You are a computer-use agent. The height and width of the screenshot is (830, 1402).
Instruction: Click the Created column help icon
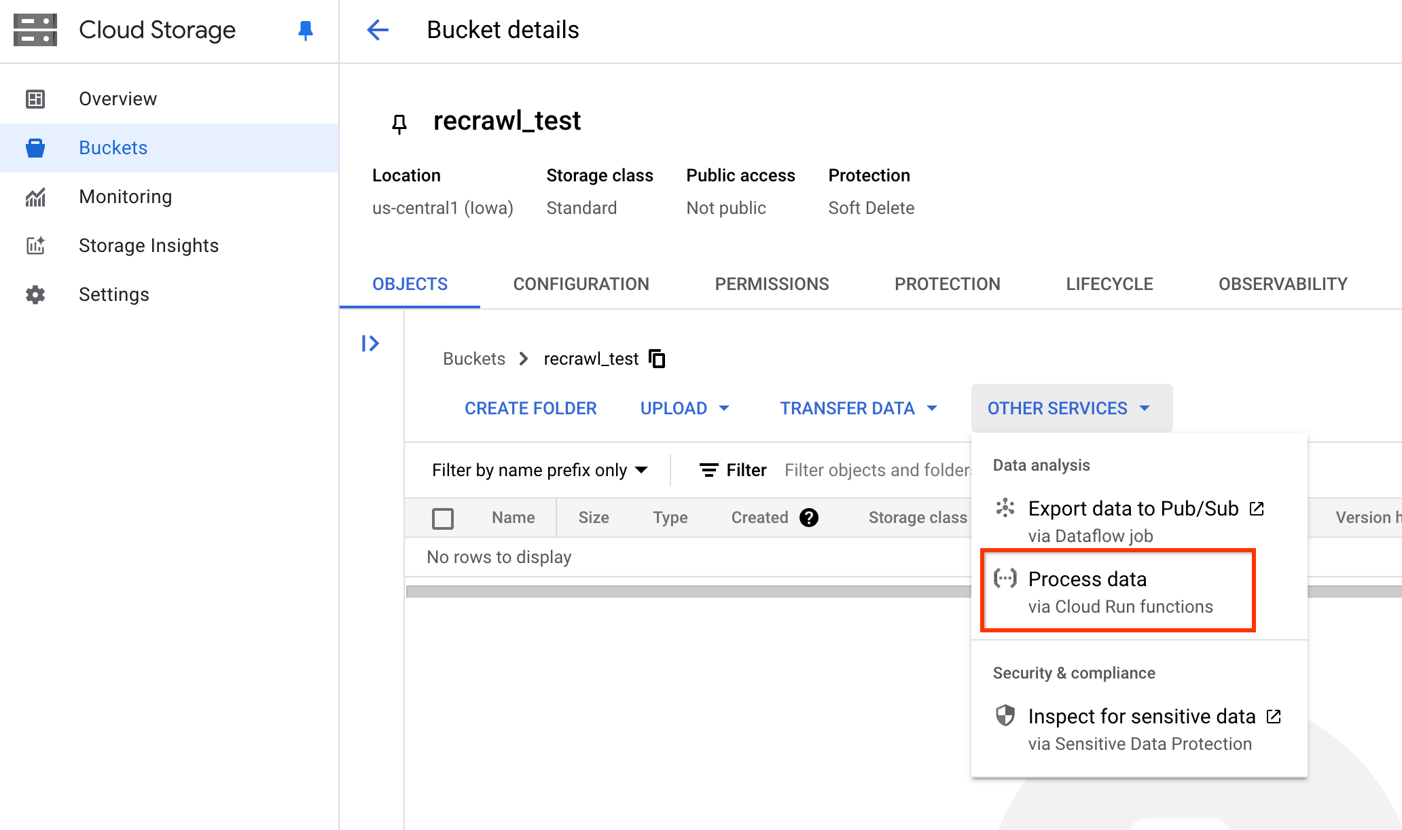809,518
